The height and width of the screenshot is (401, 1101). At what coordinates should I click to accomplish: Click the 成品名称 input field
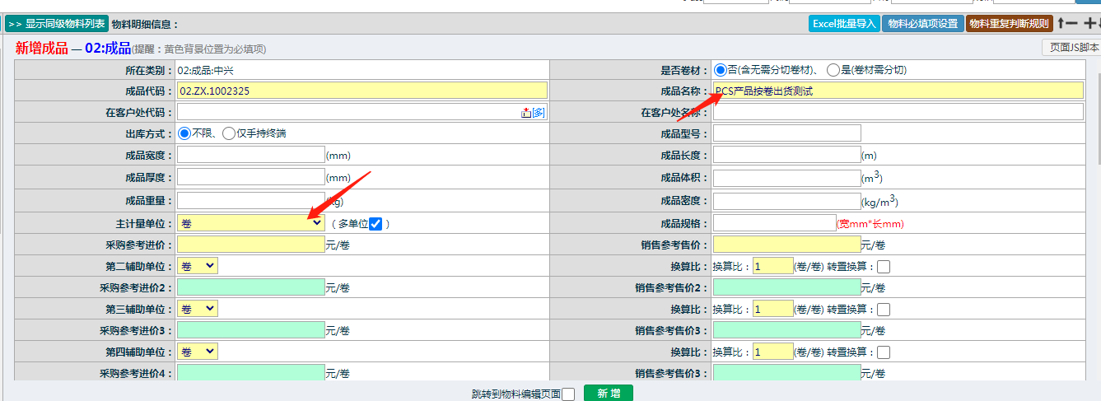tap(898, 91)
